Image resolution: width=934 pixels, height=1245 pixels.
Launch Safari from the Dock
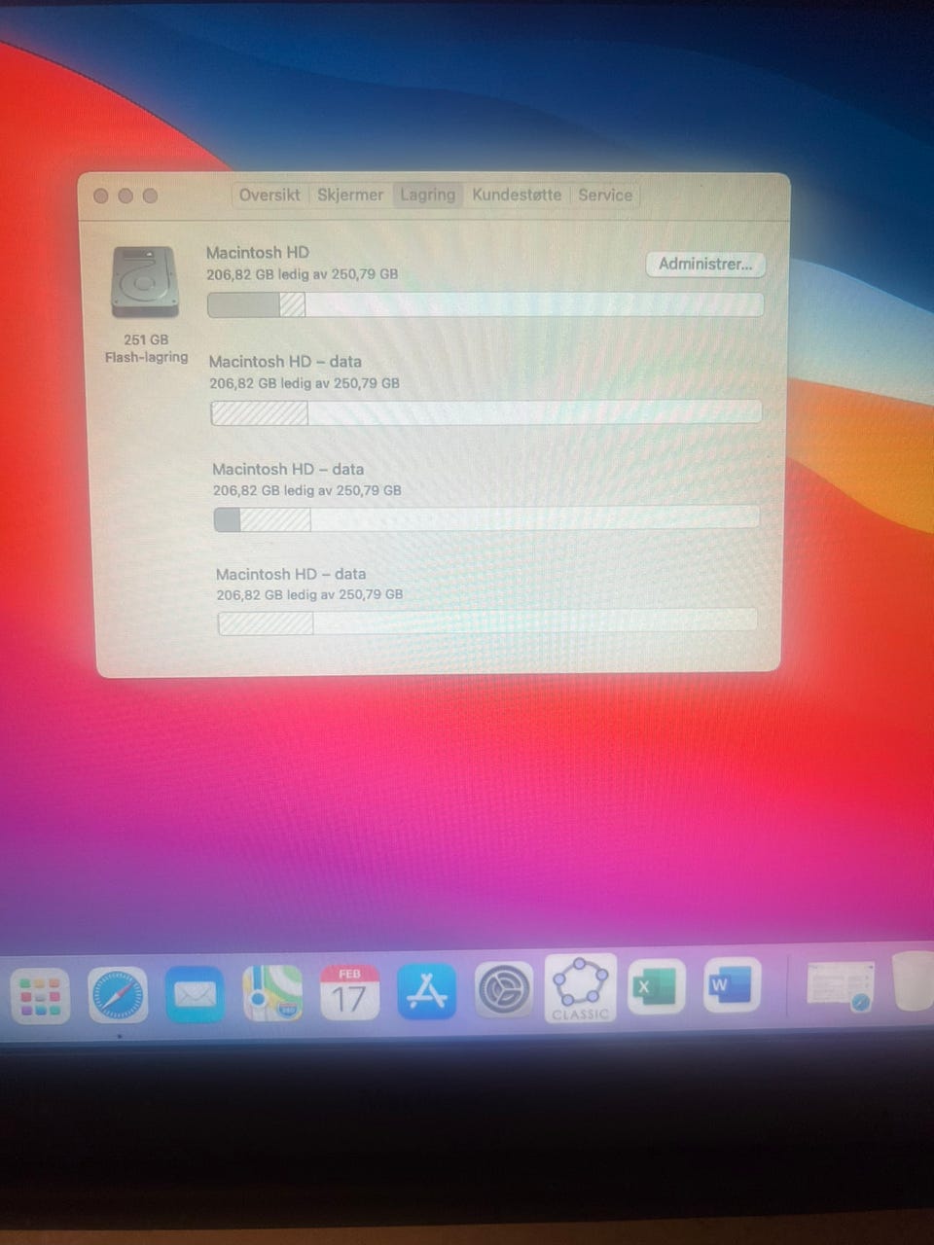(118, 996)
